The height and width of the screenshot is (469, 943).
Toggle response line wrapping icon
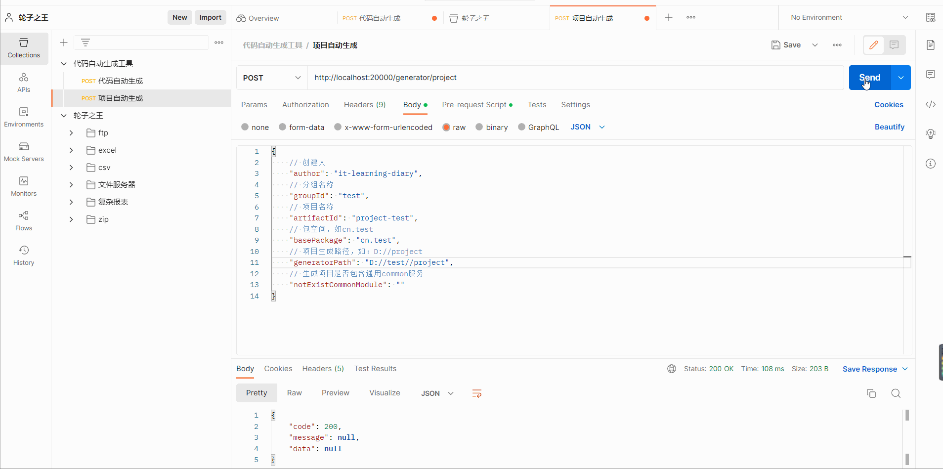[477, 393]
